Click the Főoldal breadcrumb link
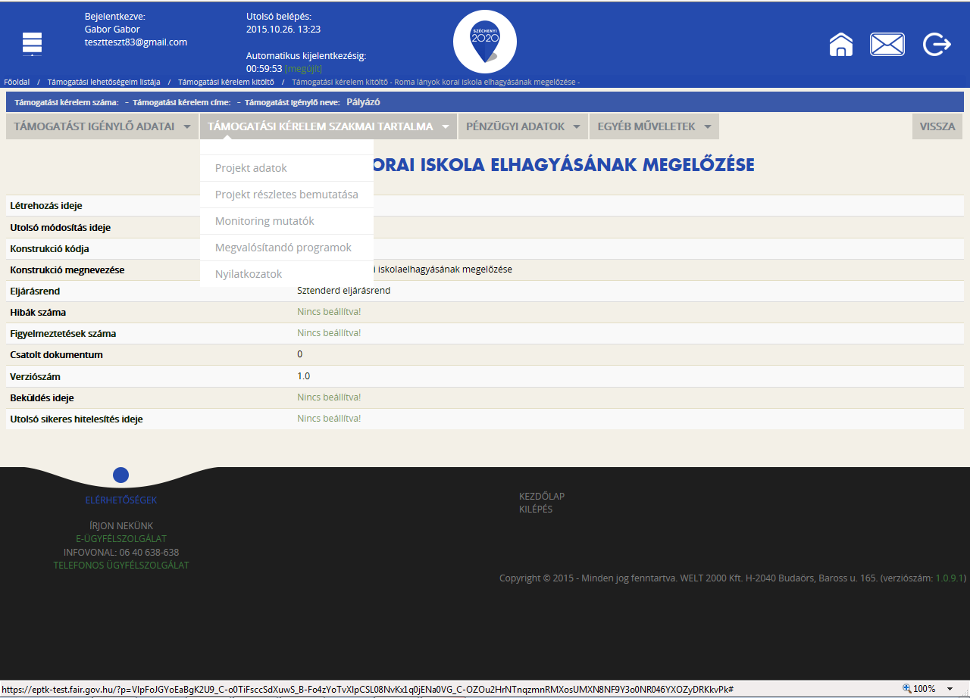Image resolution: width=970 pixels, height=698 pixels. [17, 82]
